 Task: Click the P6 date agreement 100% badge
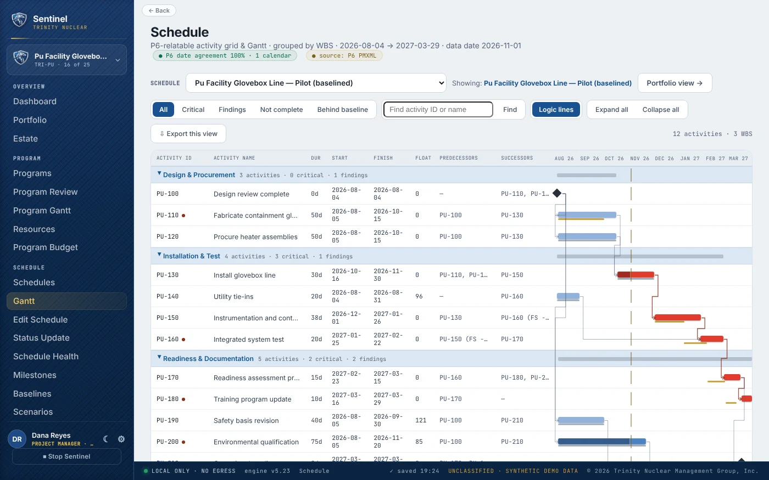pos(225,55)
